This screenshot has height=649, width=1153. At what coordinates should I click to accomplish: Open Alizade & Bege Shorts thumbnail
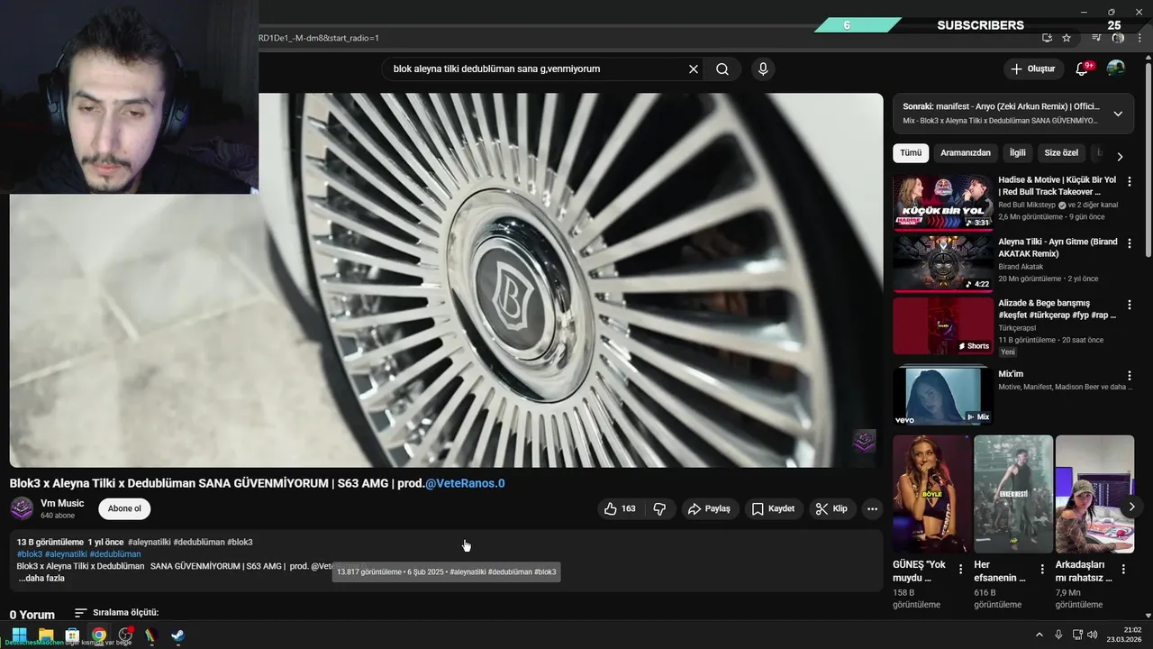942,326
